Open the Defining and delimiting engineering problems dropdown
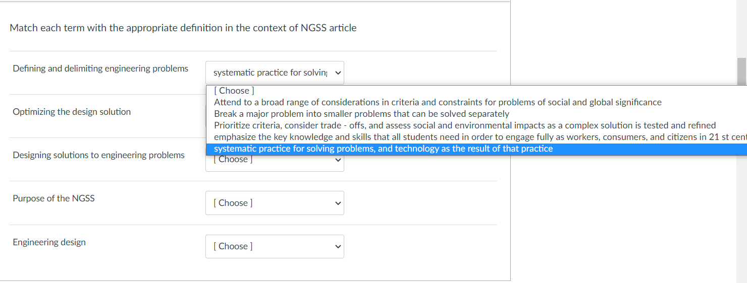The width and height of the screenshot is (747, 283). (274, 73)
